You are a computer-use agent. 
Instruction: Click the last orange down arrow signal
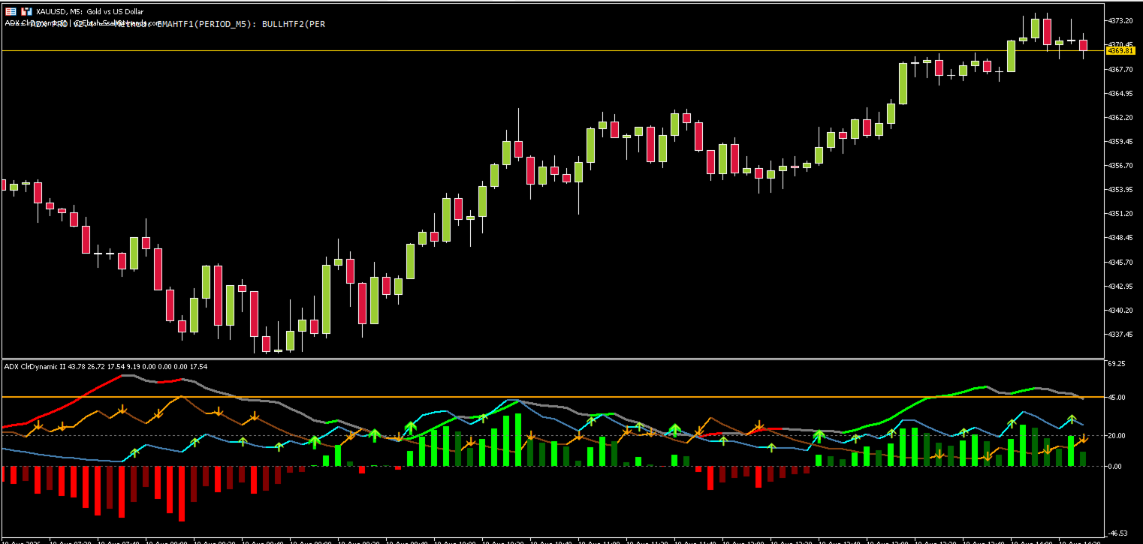pyautogui.click(x=1084, y=439)
